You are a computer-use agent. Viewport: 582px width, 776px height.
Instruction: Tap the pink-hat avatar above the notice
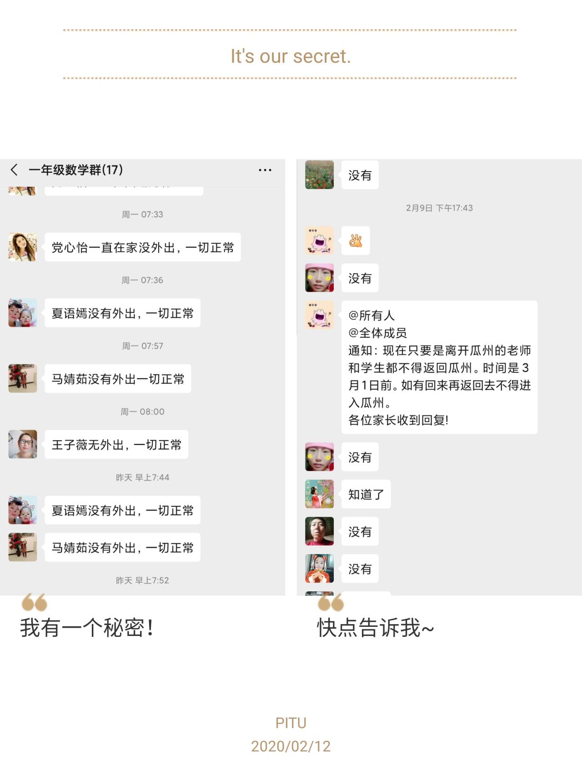pyautogui.click(x=319, y=278)
